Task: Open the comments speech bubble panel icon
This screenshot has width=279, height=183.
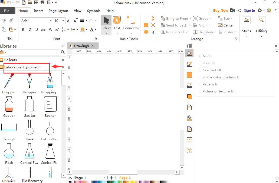Action: (189, 140)
